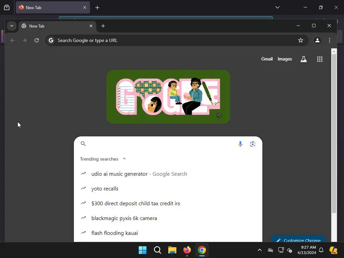Screen dimensions: 344x258
Task: Open new tab in Firefox window
Action: click(97, 8)
